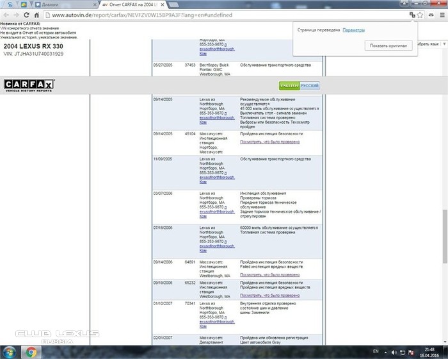Switch to the second pinned tab
This screenshot has width=448, height=359.
[24, 4]
